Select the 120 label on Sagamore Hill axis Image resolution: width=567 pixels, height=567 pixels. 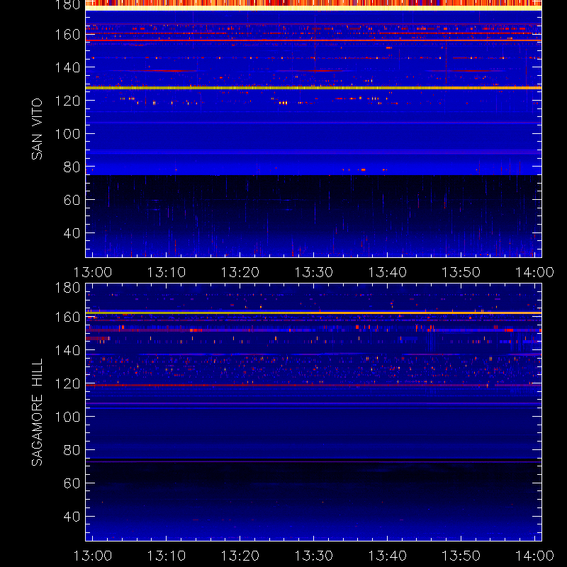click(67, 383)
